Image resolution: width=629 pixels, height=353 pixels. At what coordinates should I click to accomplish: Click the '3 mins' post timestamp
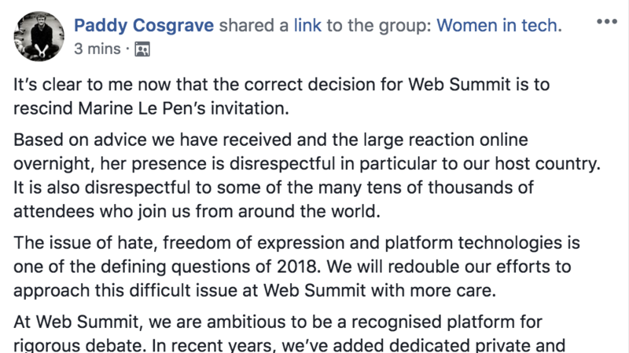tap(97, 49)
